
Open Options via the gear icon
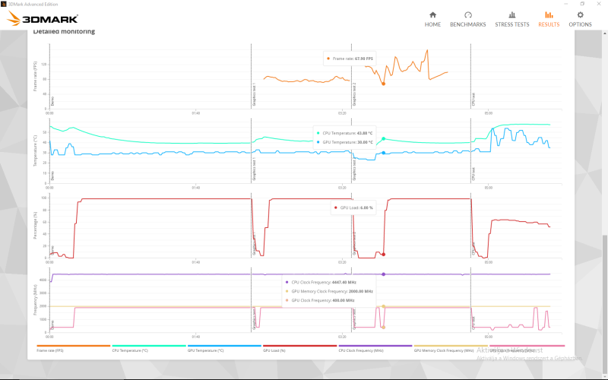click(580, 15)
